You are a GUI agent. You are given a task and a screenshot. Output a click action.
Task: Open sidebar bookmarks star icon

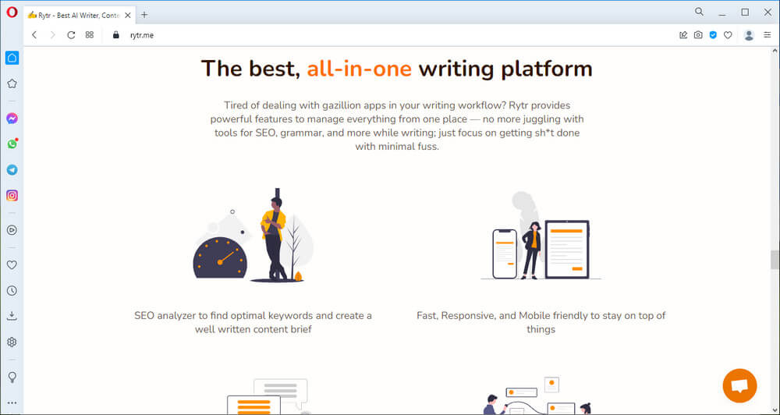click(x=12, y=83)
